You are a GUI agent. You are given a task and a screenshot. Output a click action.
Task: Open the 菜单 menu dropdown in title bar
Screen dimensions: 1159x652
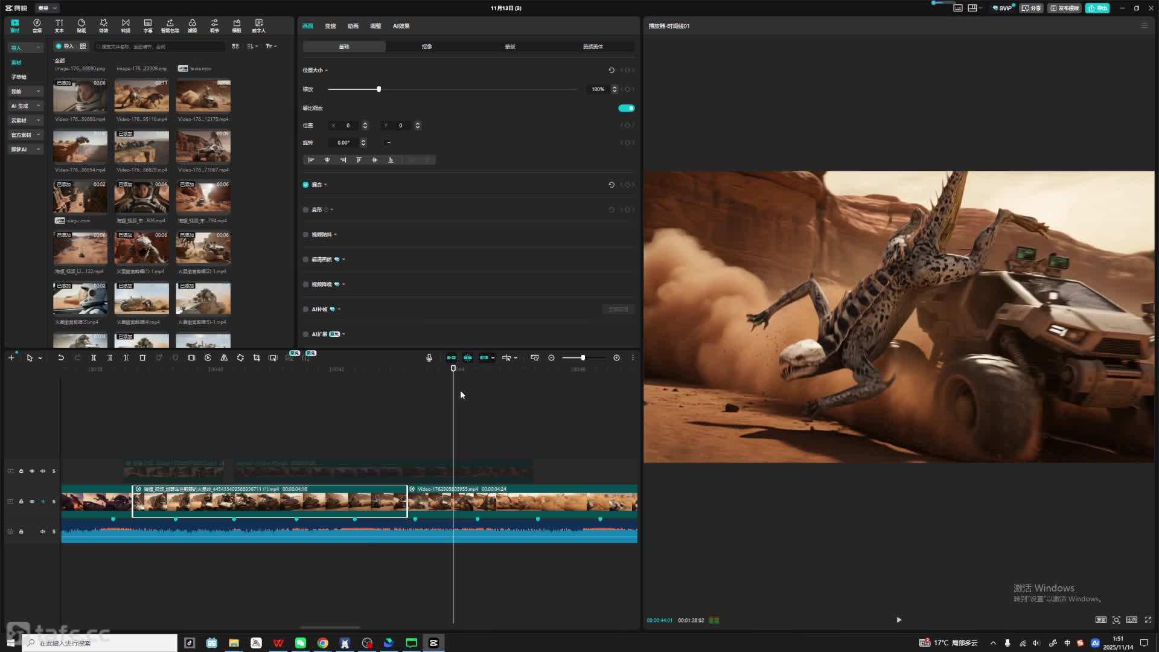pyautogui.click(x=46, y=8)
